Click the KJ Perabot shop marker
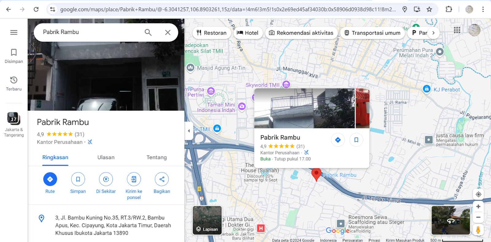491x242 pixels. (x=427, y=89)
